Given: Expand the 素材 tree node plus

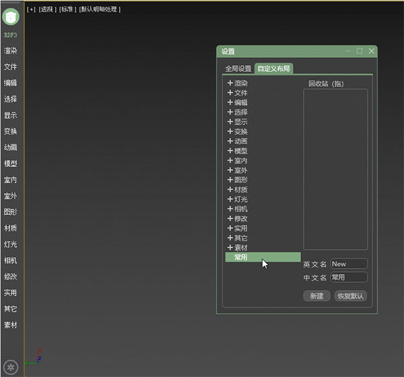Looking at the screenshot, I should tap(230, 247).
